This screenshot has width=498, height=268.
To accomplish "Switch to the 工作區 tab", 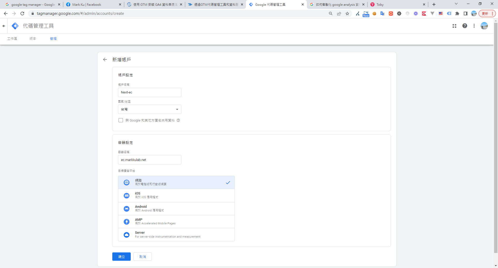I will pos(12,39).
